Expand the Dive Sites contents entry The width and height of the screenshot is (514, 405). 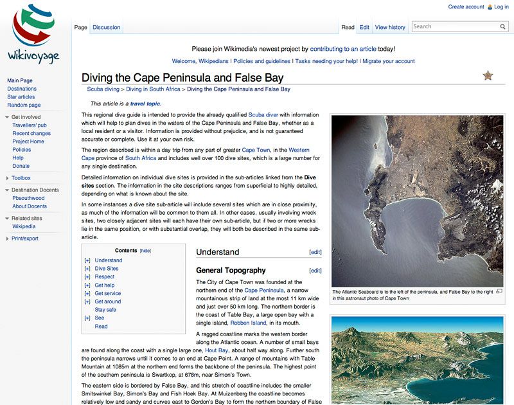(x=87, y=269)
